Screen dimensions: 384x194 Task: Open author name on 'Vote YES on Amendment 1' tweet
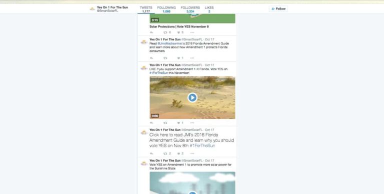pos(165,161)
